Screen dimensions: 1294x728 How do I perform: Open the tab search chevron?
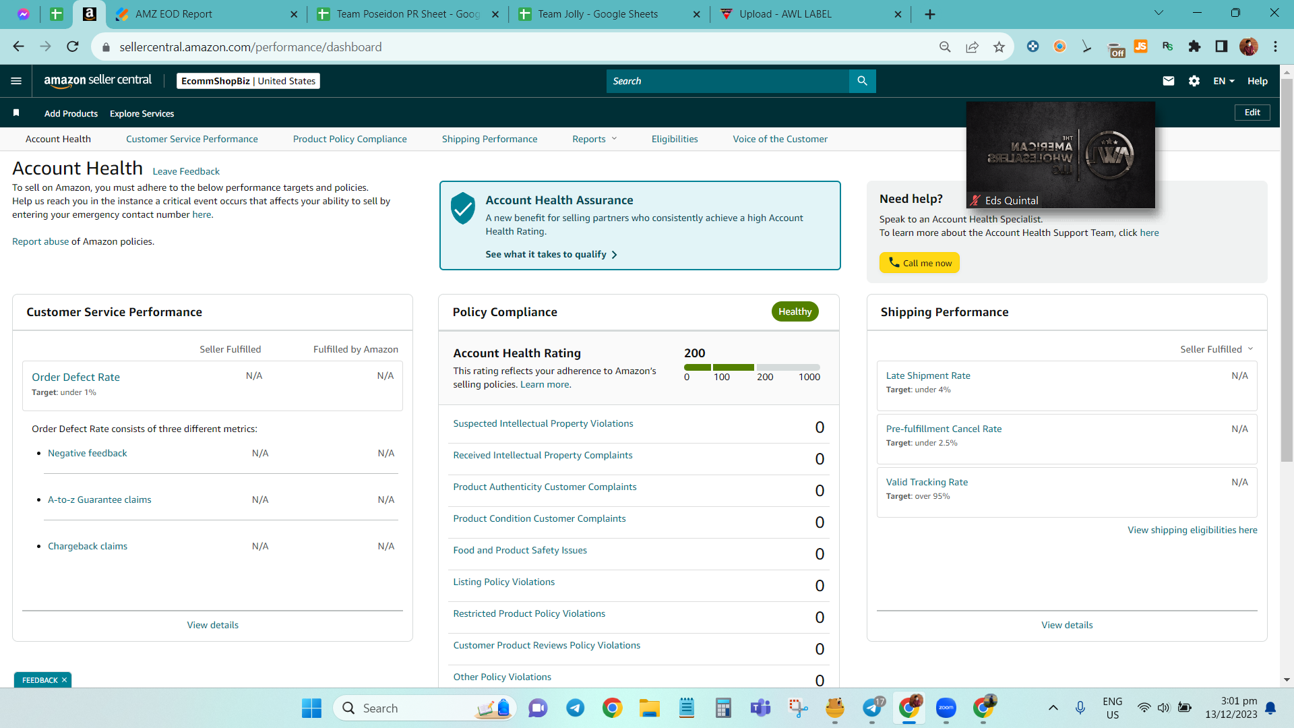tap(1159, 13)
